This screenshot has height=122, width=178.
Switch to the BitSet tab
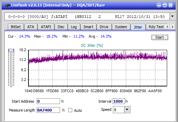point(16,27)
